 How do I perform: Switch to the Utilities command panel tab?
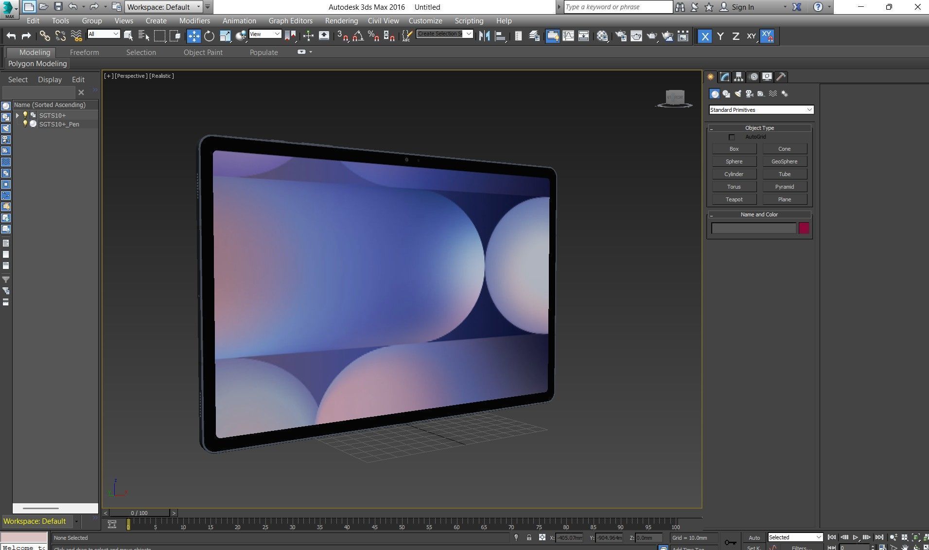point(781,77)
